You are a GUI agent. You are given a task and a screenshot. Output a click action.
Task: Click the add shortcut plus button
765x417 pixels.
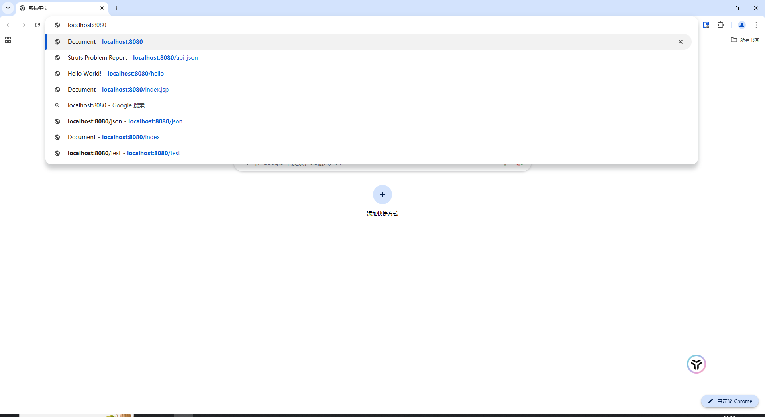(382, 195)
